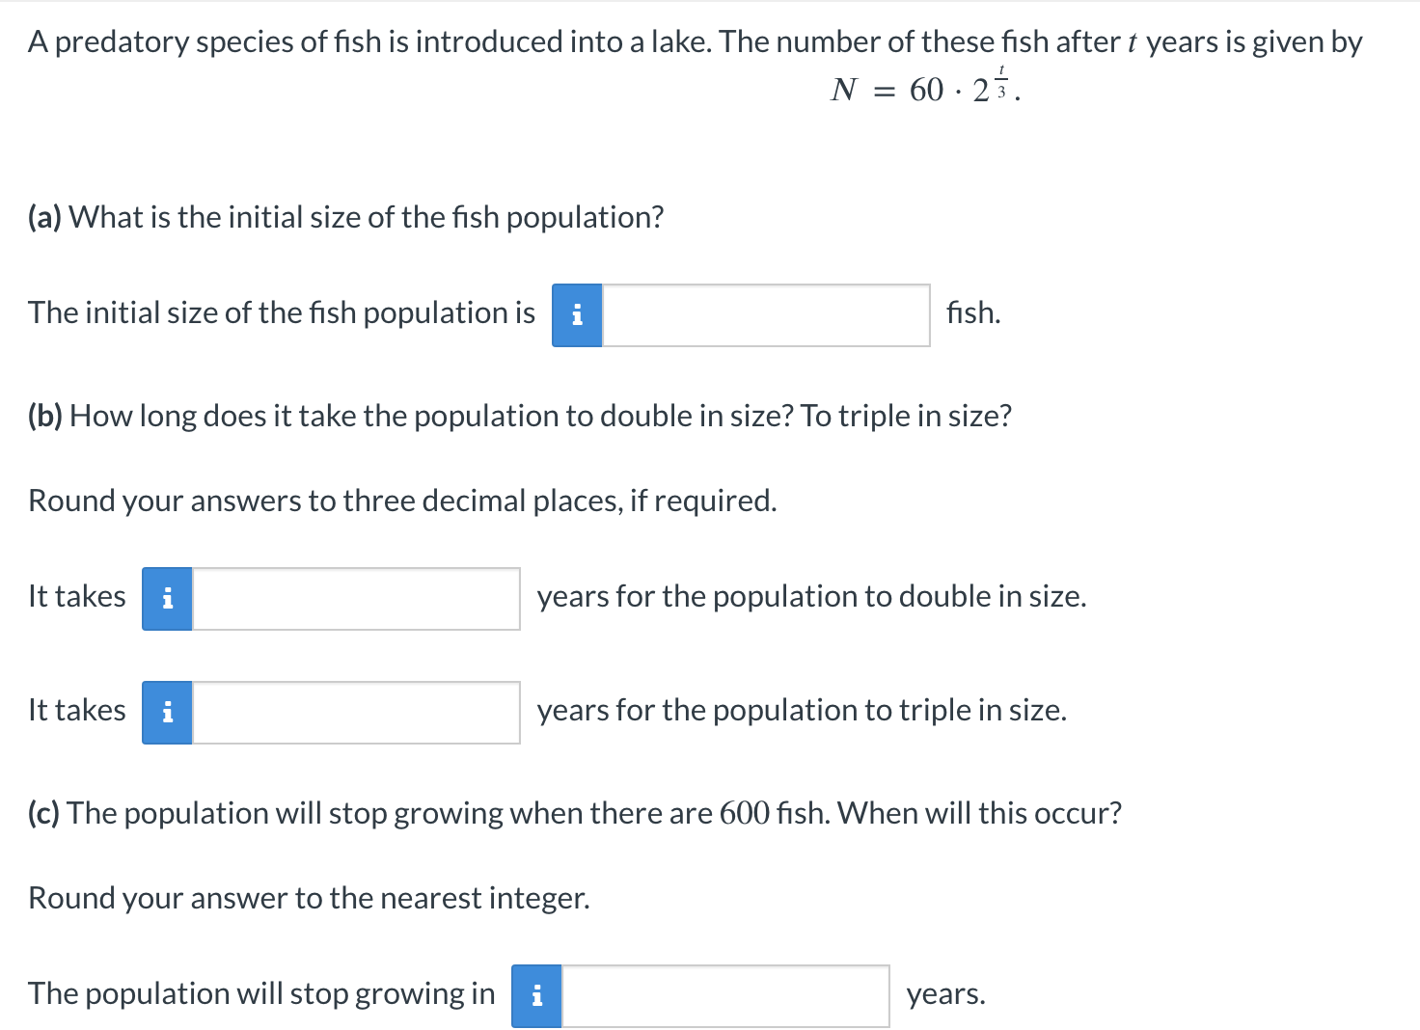Click info icon beside initial population field

point(577,315)
